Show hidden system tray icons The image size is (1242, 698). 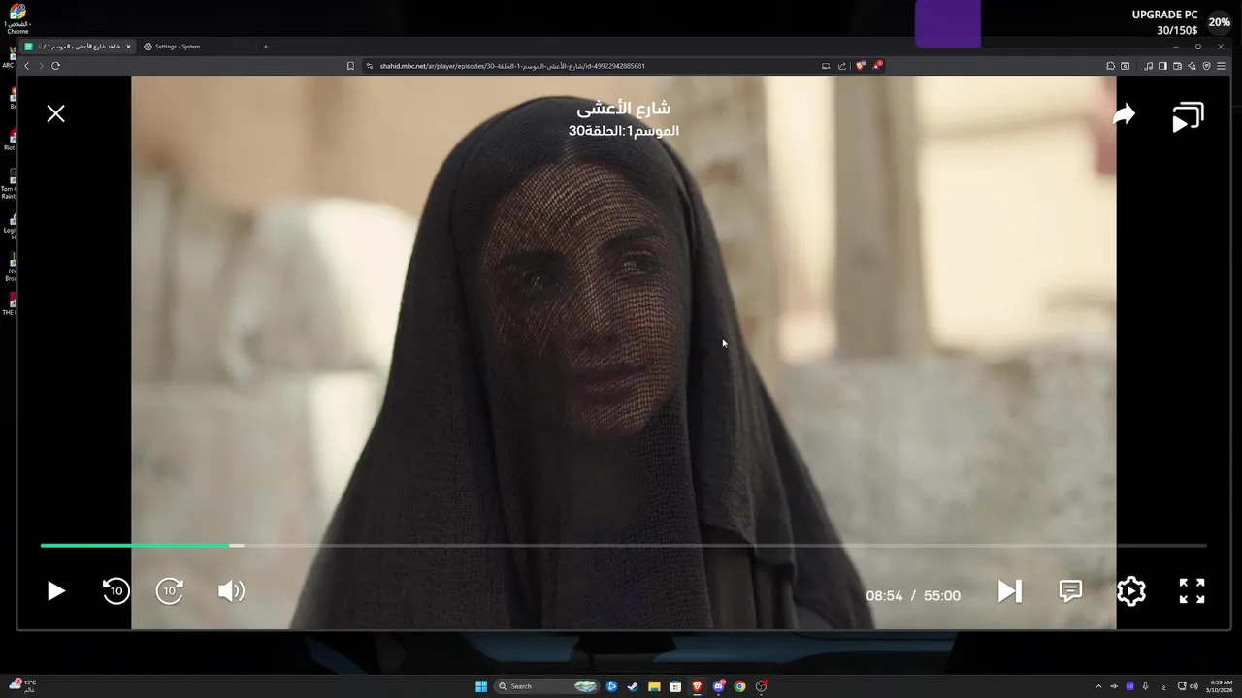[x=1098, y=686]
